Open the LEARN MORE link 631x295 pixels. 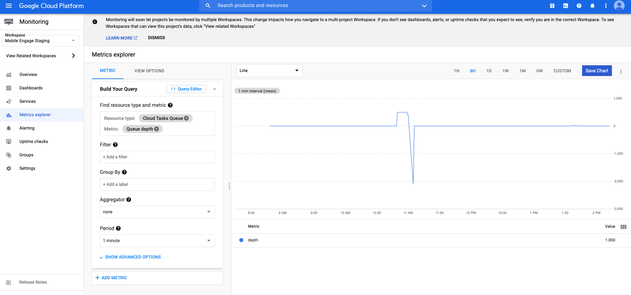click(122, 38)
